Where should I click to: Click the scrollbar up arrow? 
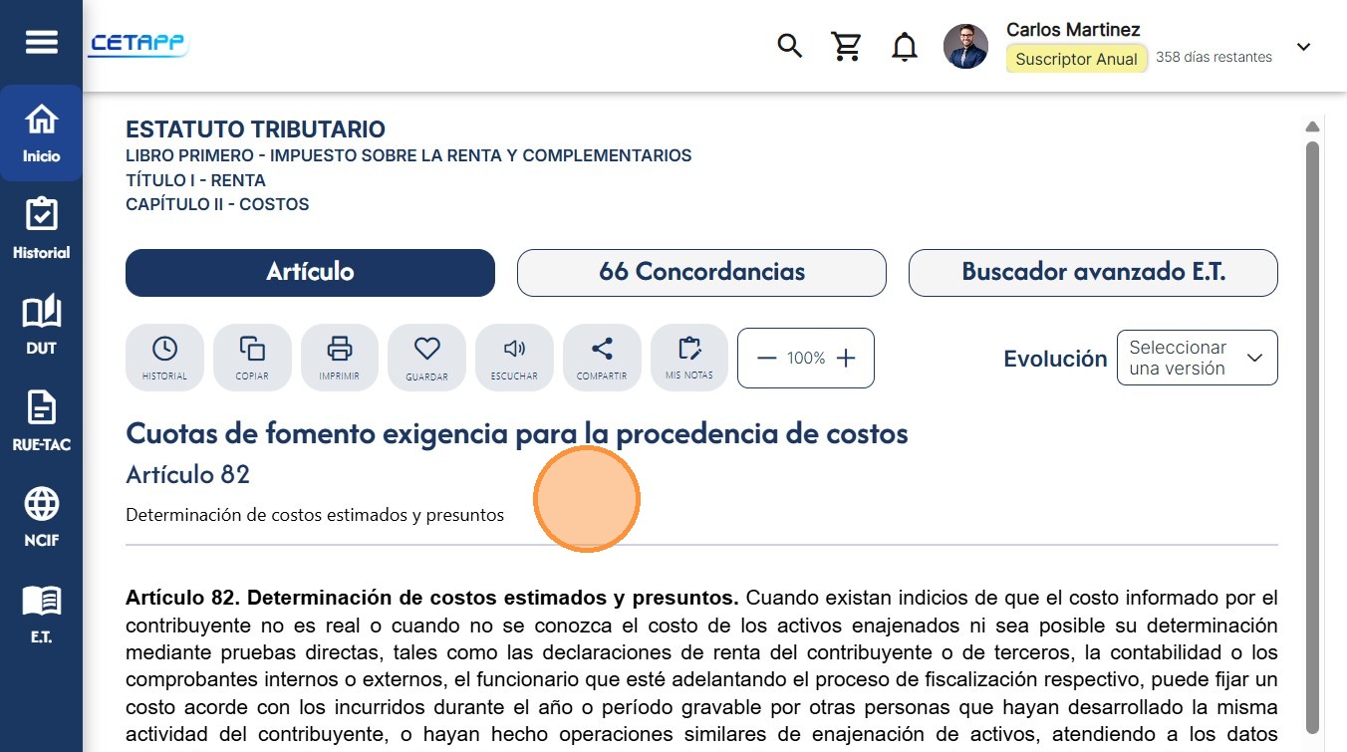coord(1313,126)
